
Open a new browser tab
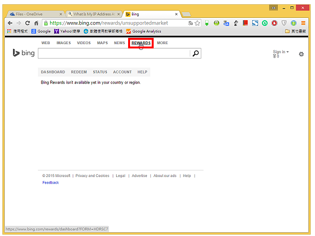pyautogui.click(x=186, y=14)
